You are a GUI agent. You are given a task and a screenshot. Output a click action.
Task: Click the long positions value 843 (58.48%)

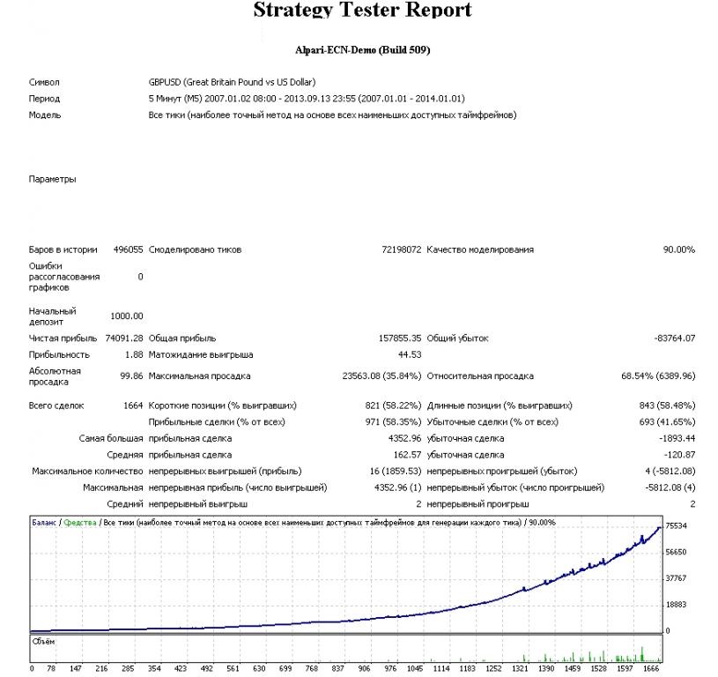(667, 405)
